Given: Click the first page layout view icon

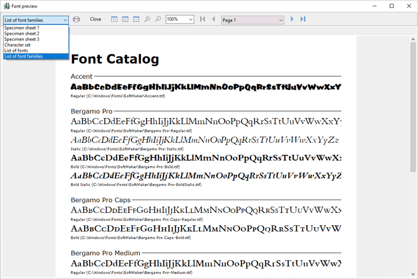Looking at the screenshot, I should point(114,19).
